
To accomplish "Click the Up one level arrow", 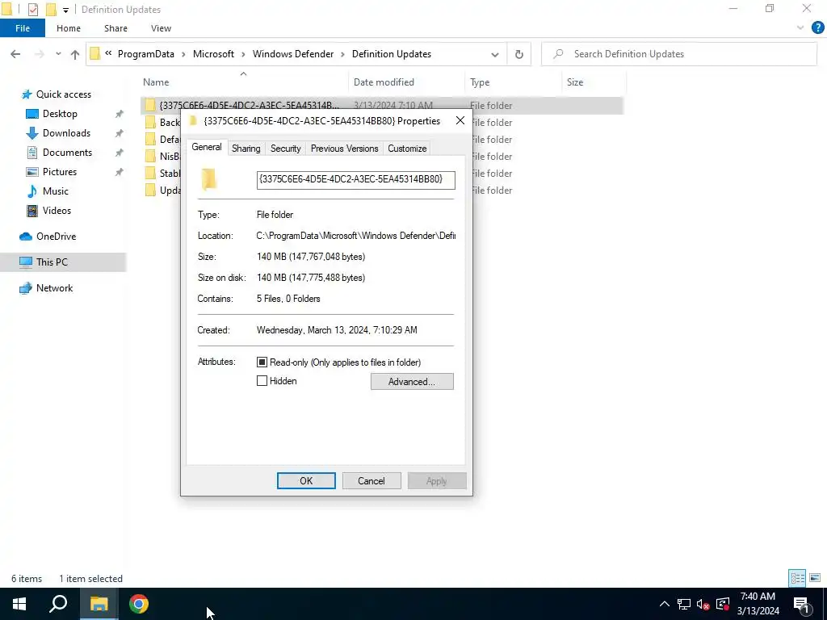I will pyautogui.click(x=75, y=54).
